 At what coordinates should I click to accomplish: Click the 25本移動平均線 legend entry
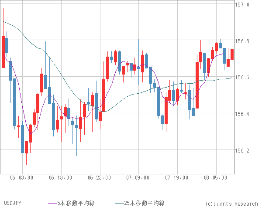pos(140,203)
